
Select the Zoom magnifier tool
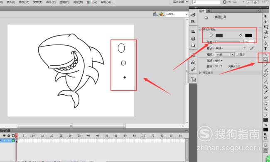tap(265, 109)
